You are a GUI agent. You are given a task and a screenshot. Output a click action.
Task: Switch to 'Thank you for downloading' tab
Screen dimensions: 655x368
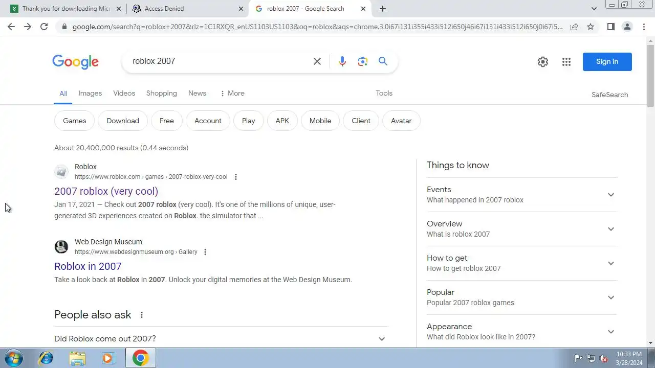[x=65, y=9]
